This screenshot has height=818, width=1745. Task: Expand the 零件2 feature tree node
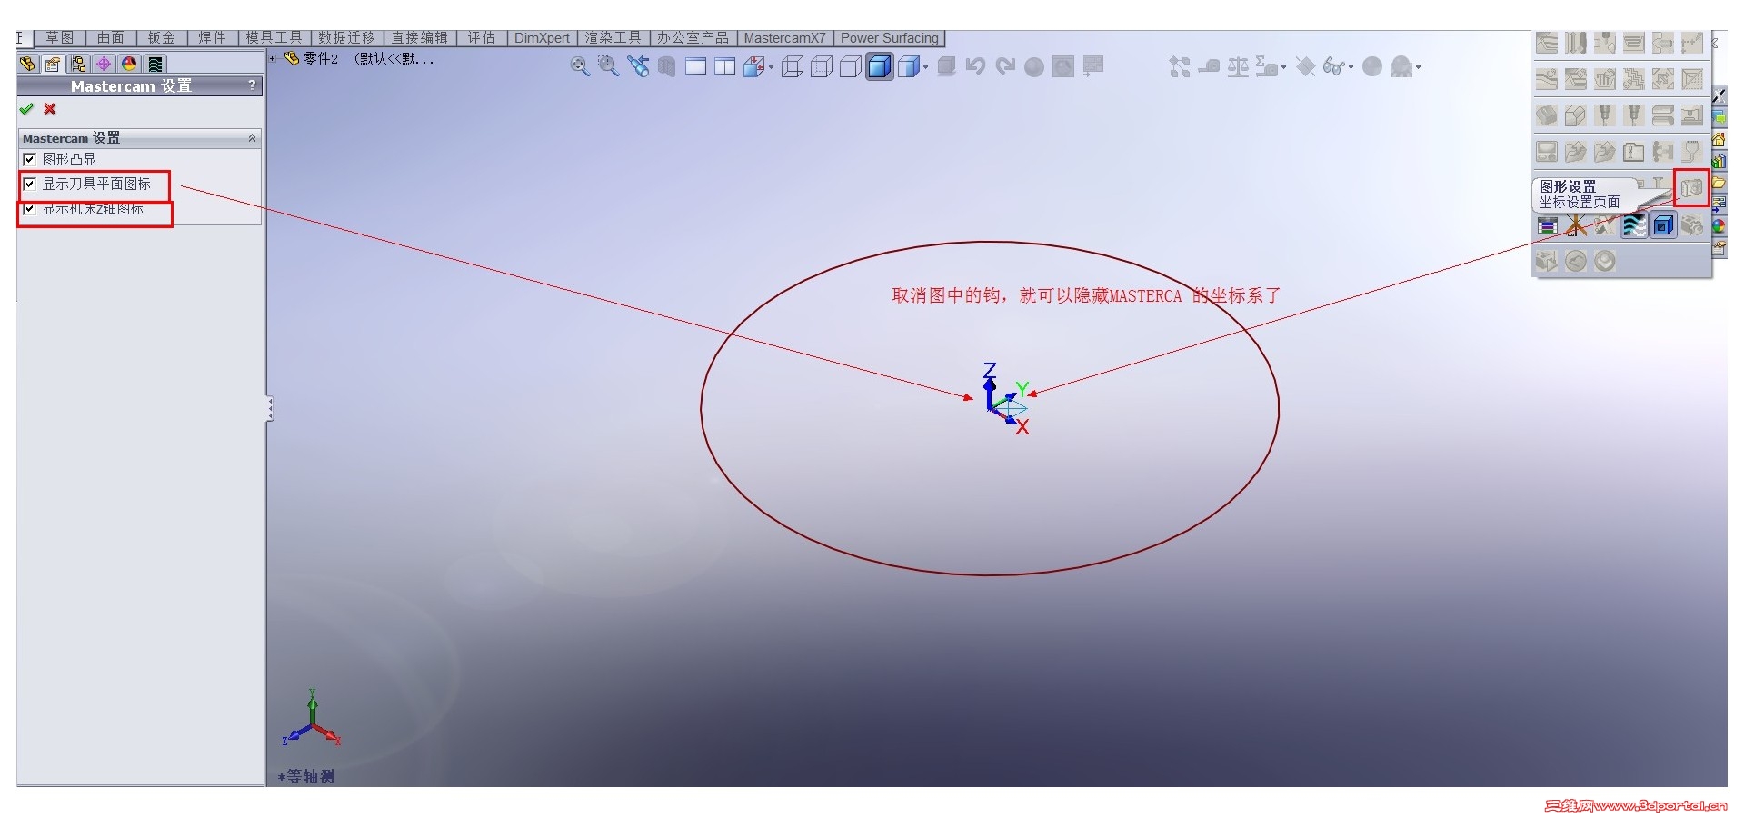point(273,58)
